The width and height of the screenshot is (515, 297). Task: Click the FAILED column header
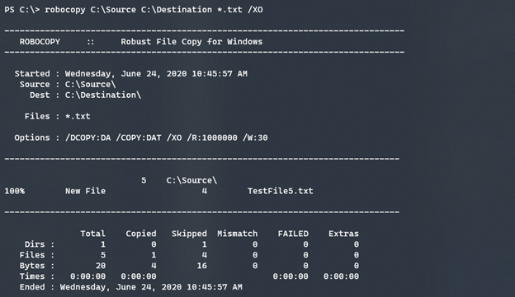(x=293, y=234)
